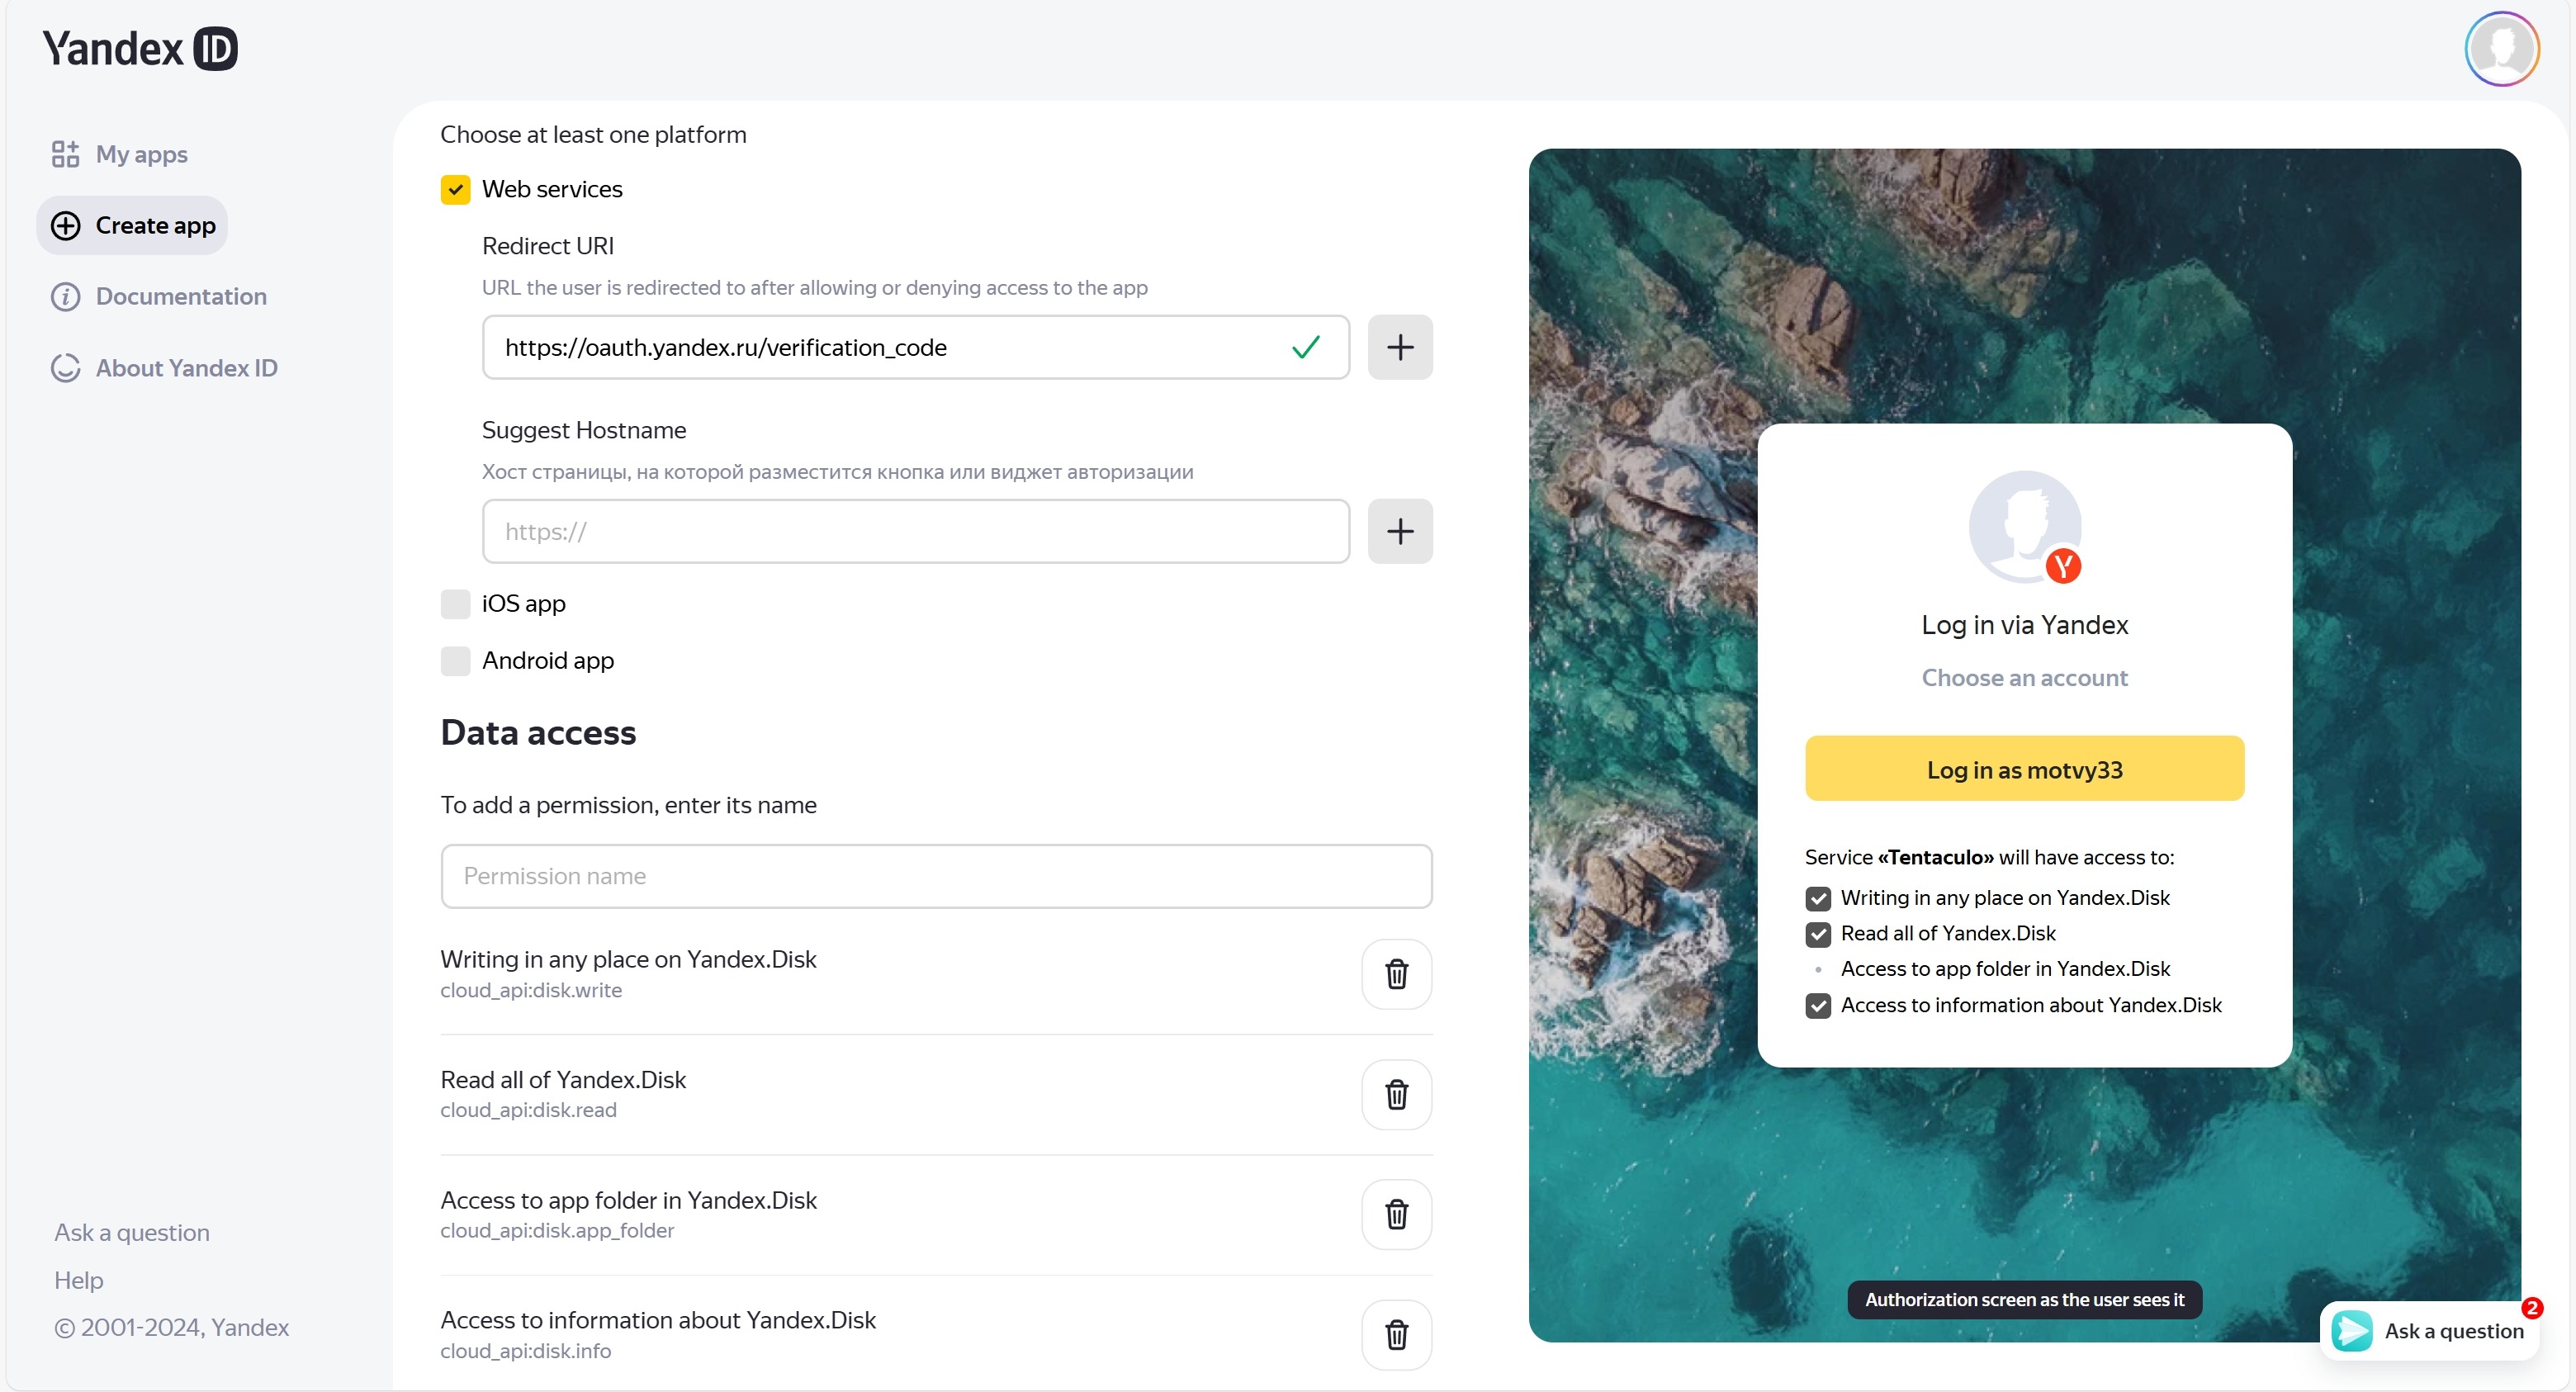Click Authorization screen as the user sees it label
This screenshot has width=2576, height=1392.
click(x=2024, y=1299)
